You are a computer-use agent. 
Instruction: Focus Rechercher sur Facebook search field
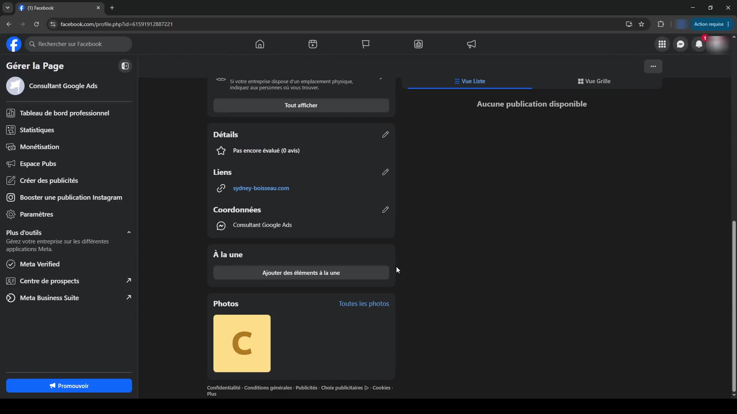point(79,44)
